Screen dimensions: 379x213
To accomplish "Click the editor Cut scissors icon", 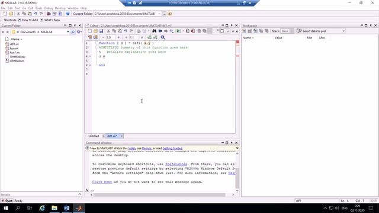I will (x=108, y=31).
